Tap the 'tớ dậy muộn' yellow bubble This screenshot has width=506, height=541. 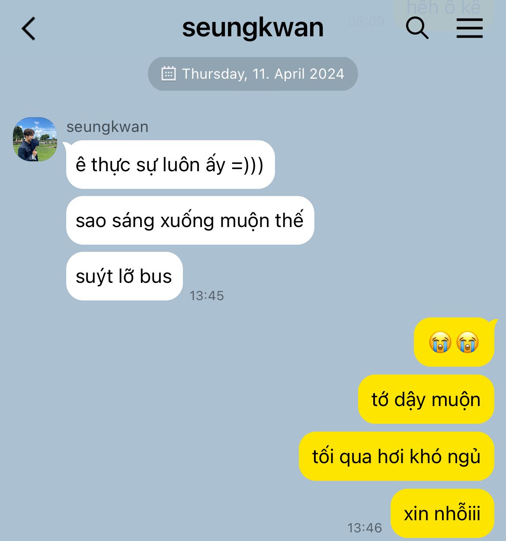[426, 399]
